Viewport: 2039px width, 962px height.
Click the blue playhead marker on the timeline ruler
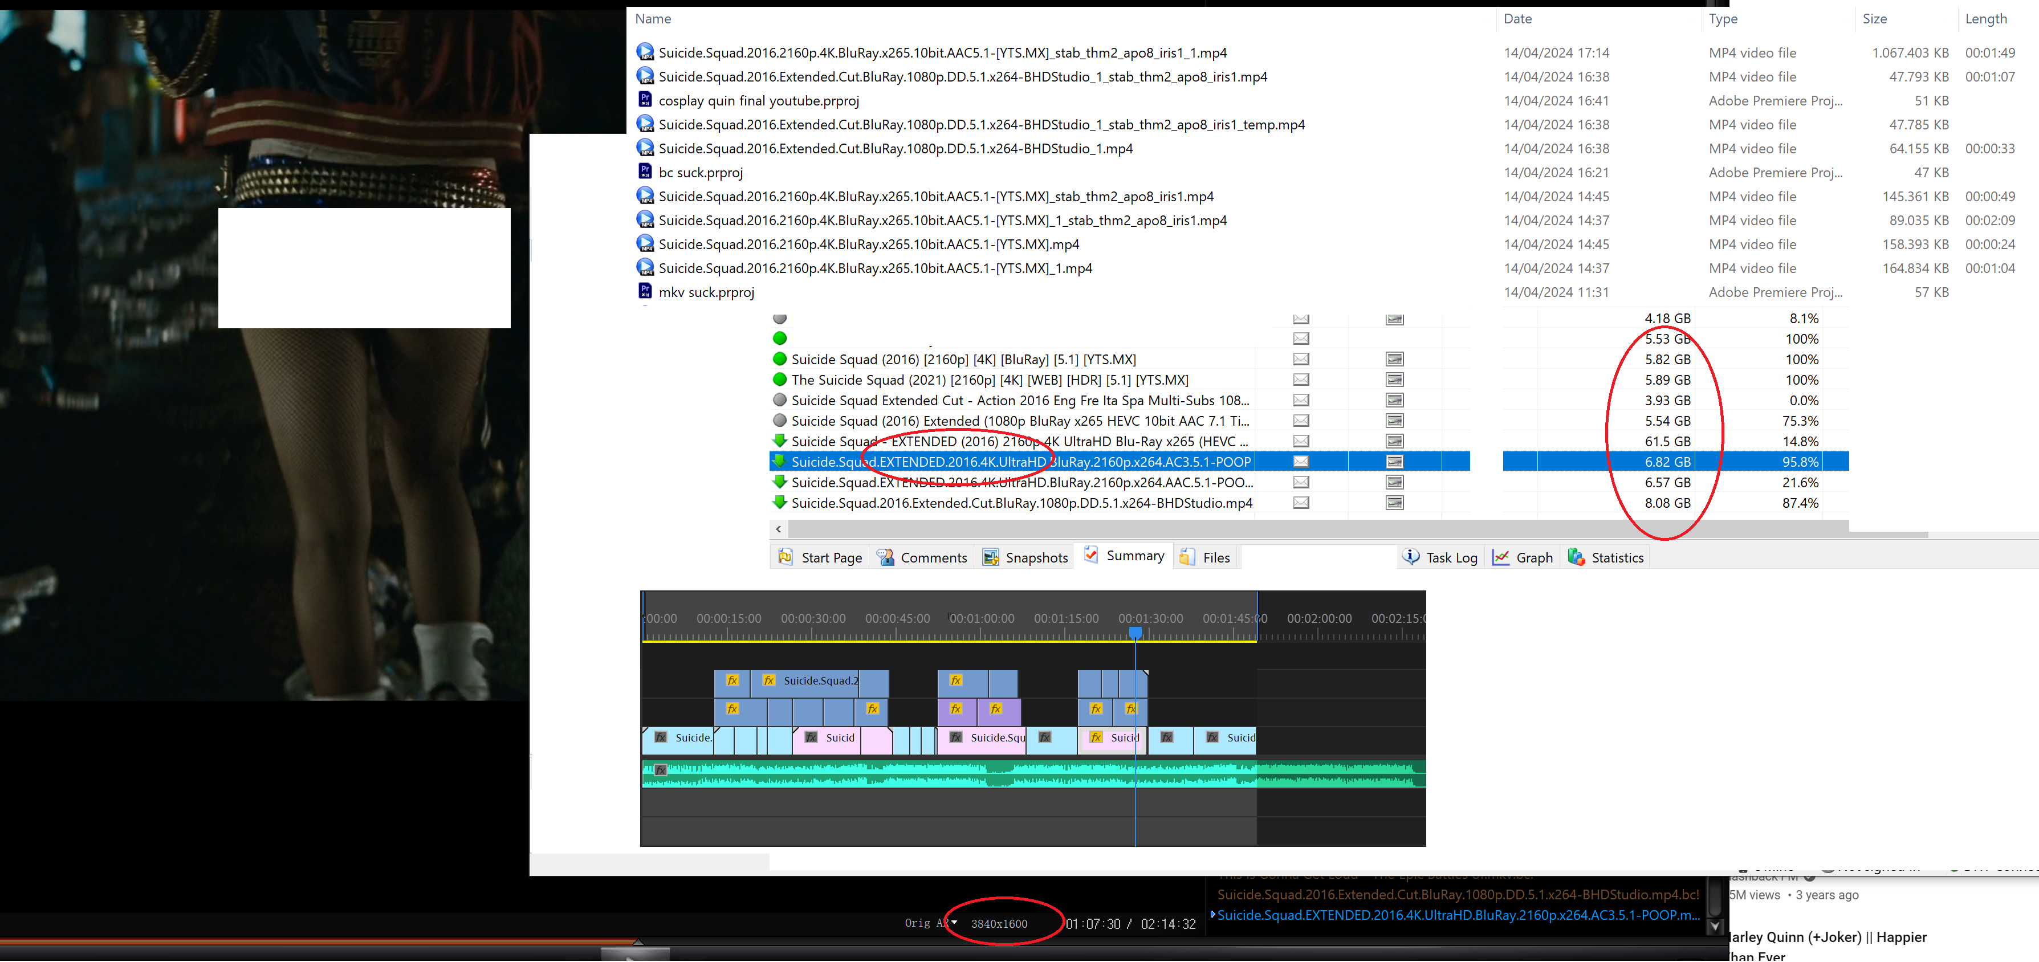tap(1135, 632)
